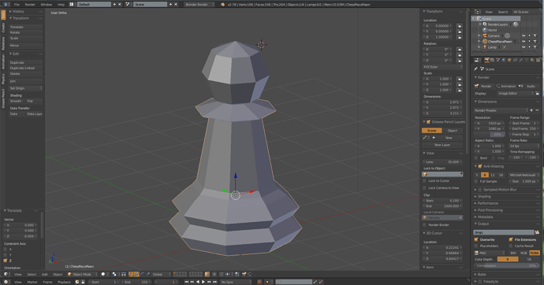Select the rotate manipulator arc icon
The height and width of the screenshot is (285, 544).
tap(142, 274)
